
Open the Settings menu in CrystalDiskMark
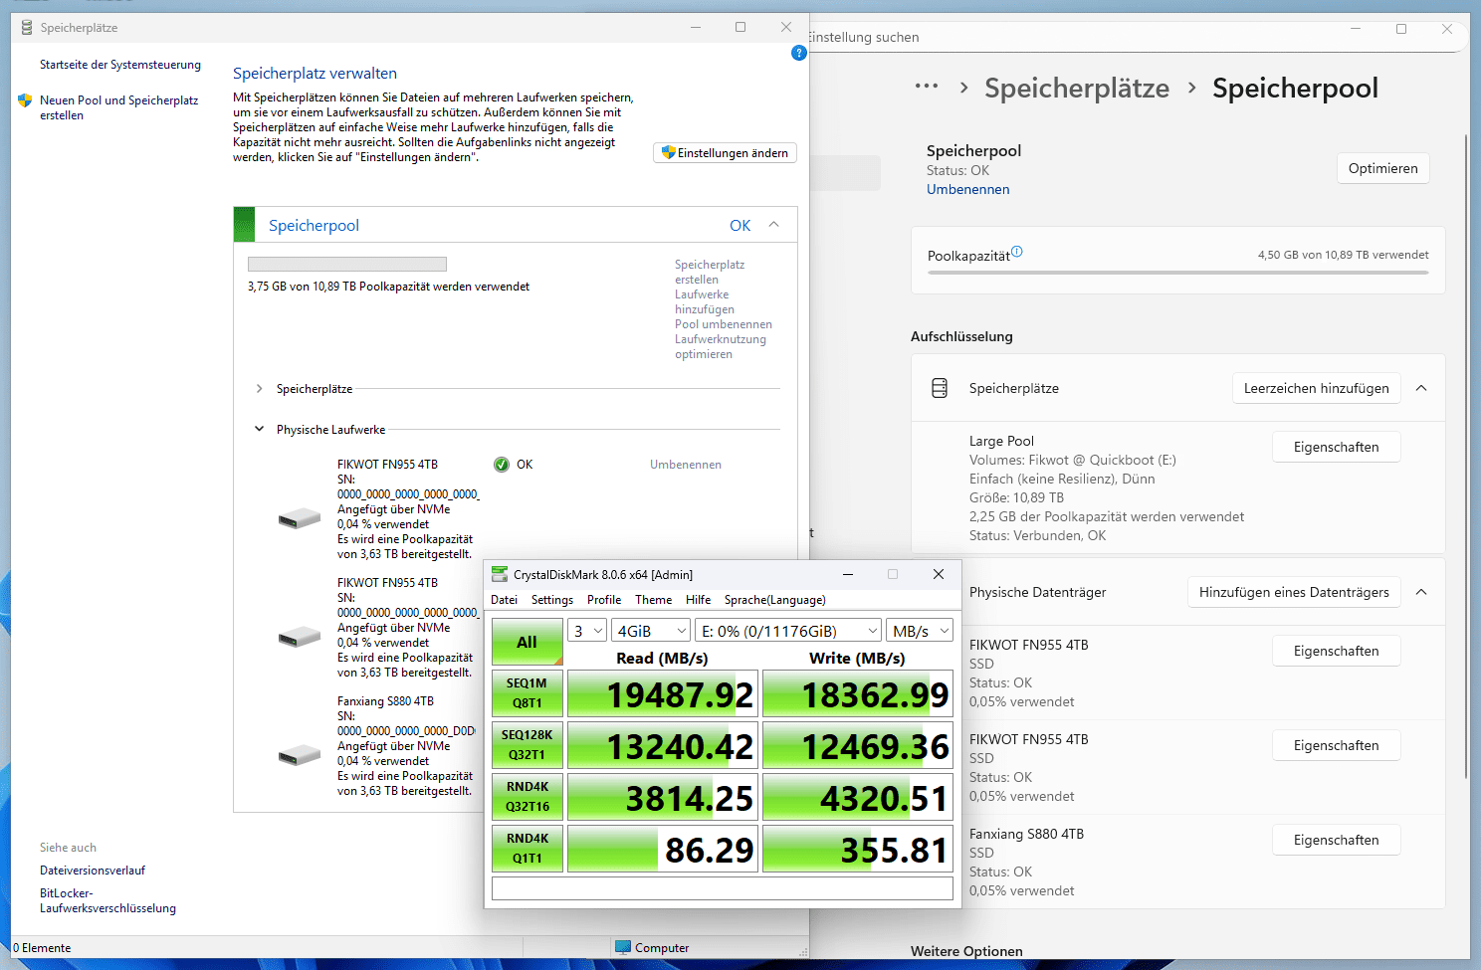coord(552,600)
